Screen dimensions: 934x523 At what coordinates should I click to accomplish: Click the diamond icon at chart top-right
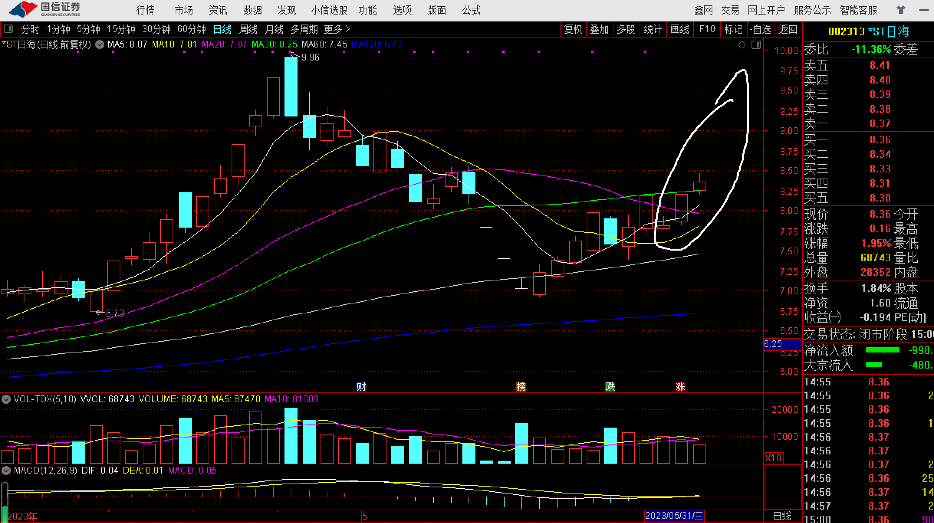pyautogui.click(x=742, y=45)
